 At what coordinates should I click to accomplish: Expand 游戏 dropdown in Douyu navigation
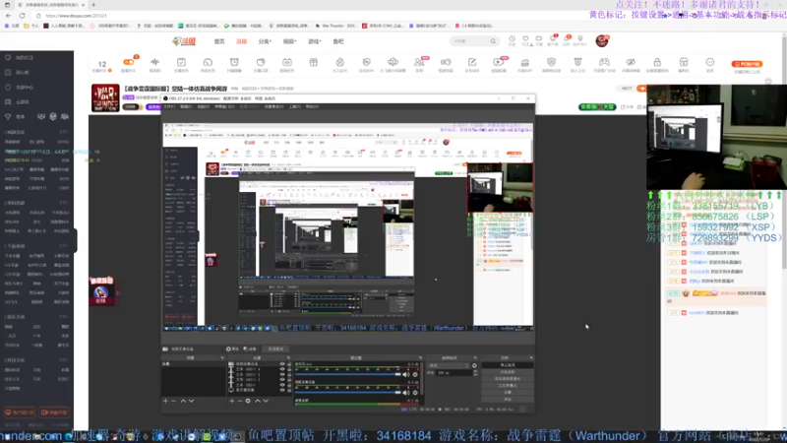coord(314,41)
